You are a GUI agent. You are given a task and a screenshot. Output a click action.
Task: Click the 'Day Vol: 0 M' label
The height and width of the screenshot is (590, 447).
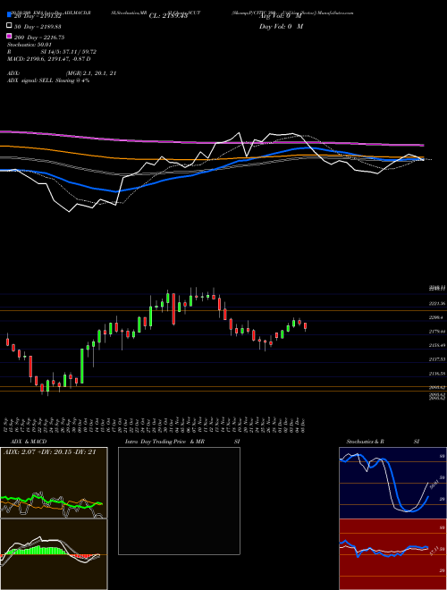coord(281,26)
